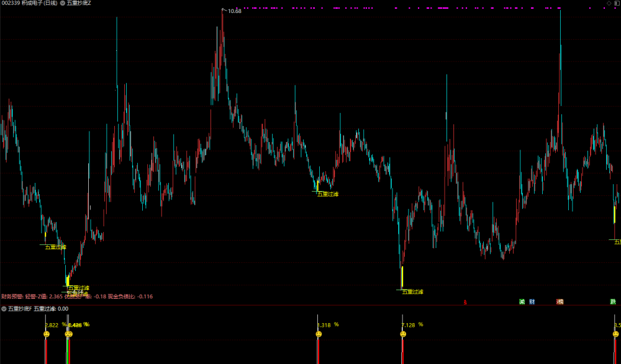Click smiley face signal at 2.822%

click(47, 334)
